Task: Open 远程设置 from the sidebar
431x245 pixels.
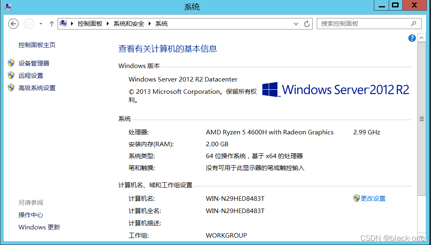Action: pos(31,76)
